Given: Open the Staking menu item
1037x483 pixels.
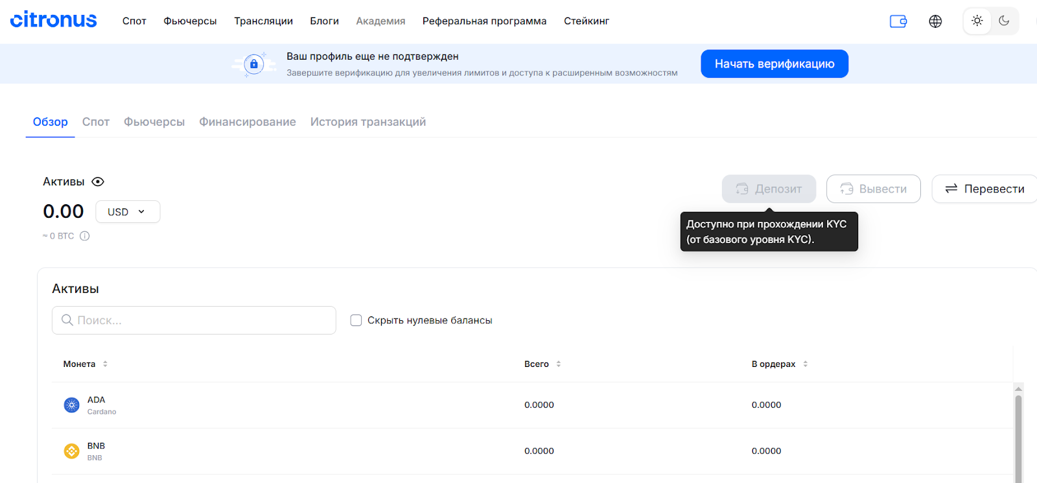Looking at the screenshot, I should click(587, 21).
